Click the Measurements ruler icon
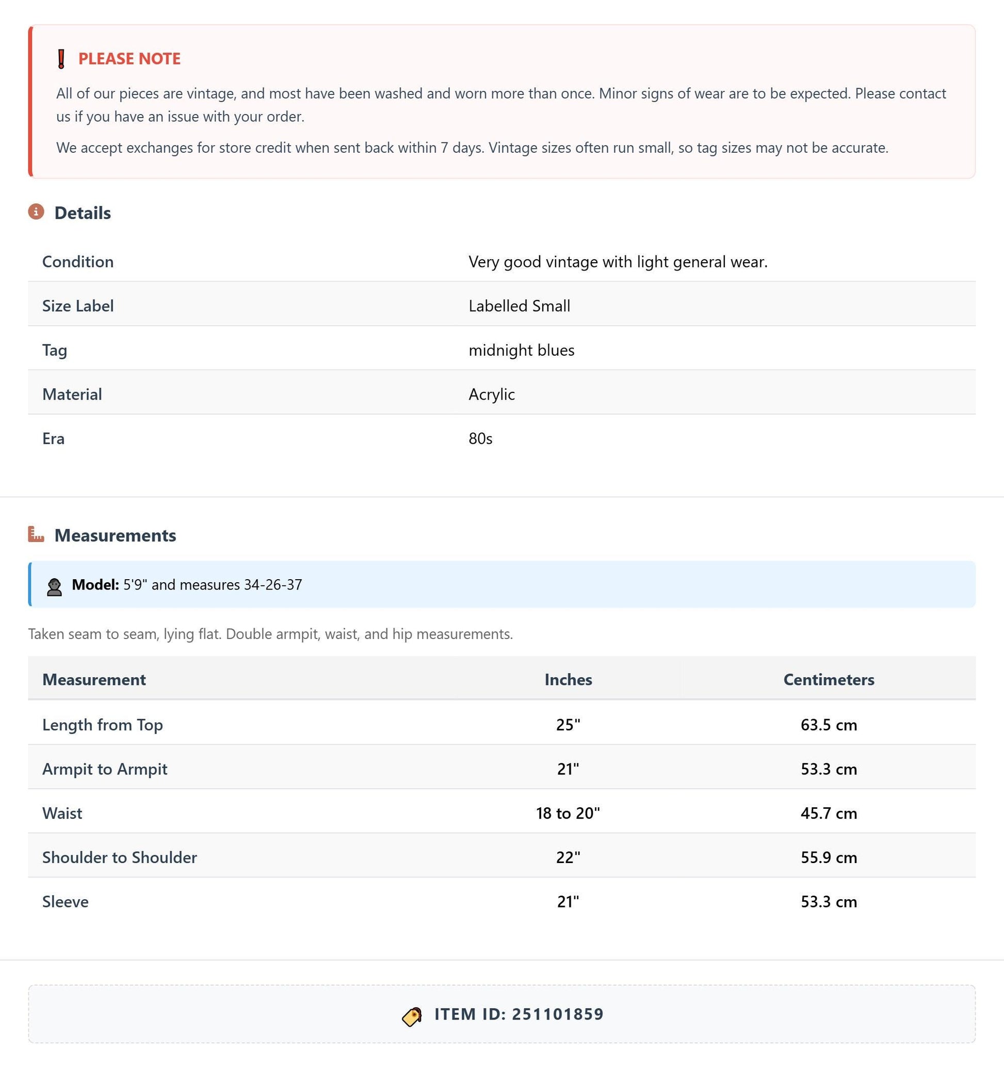This screenshot has height=1068, width=1004. pos(36,535)
